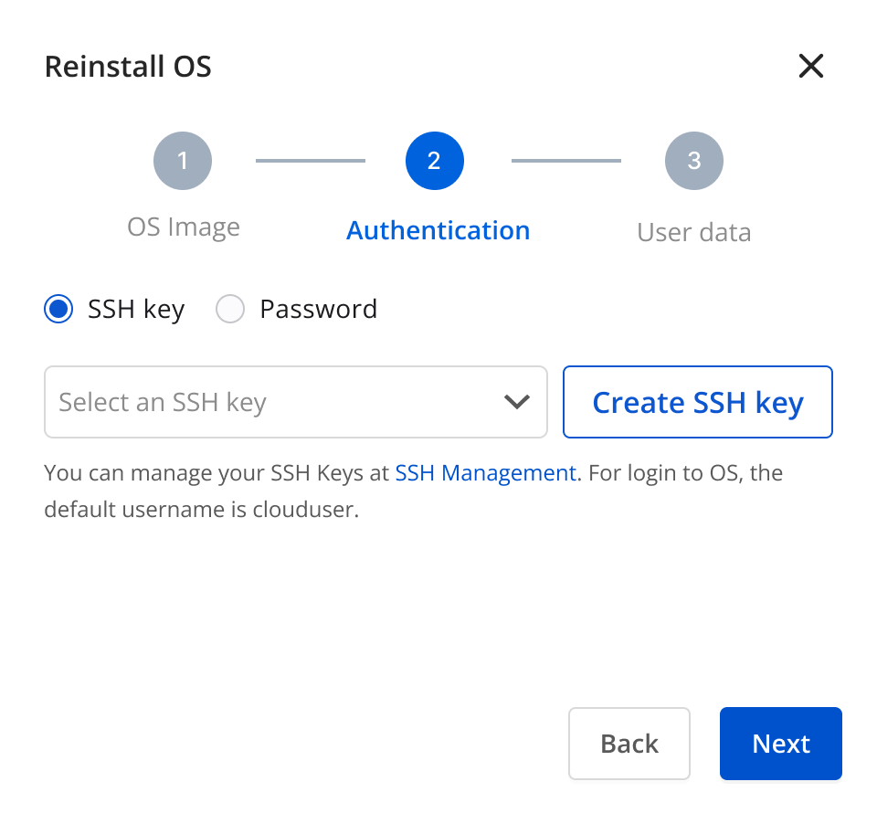
Task: Open the SSH Management link
Action: (485, 473)
